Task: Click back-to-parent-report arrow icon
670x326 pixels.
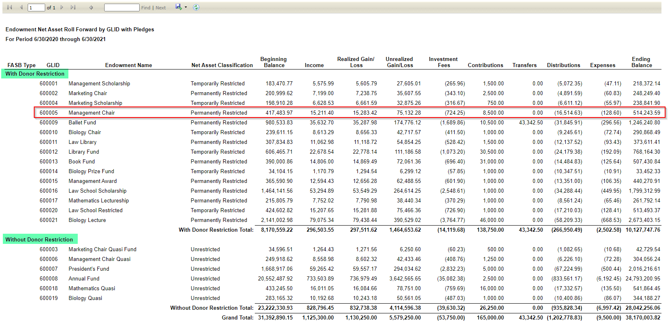Action: coord(91,7)
